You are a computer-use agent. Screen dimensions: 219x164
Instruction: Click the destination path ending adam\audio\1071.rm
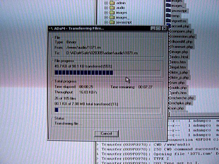pos(102,53)
